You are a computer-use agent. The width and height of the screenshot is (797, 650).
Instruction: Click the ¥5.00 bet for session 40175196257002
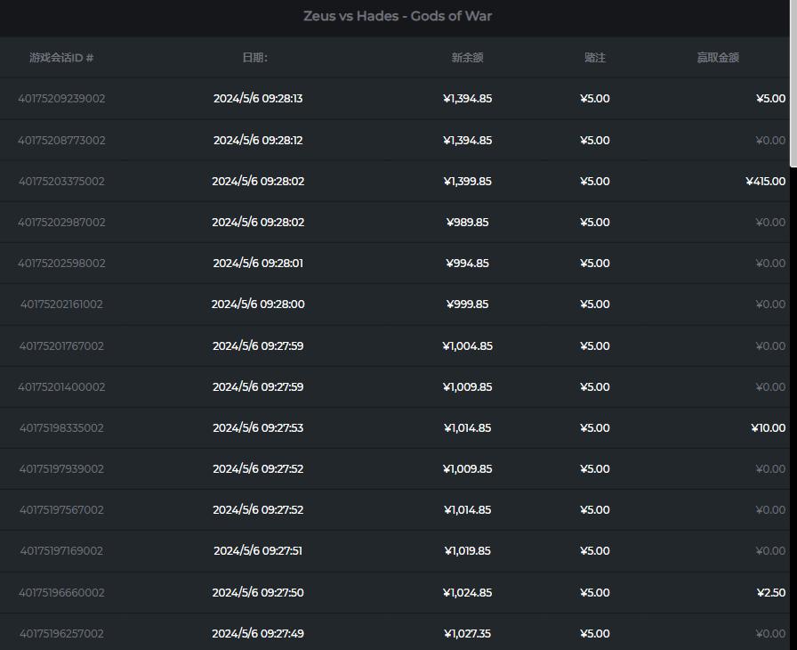click(595, 634)
